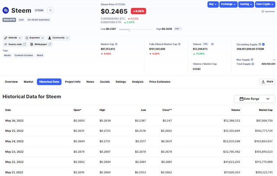Open the Price Estimates tab
277x176 pixels.
160,82
